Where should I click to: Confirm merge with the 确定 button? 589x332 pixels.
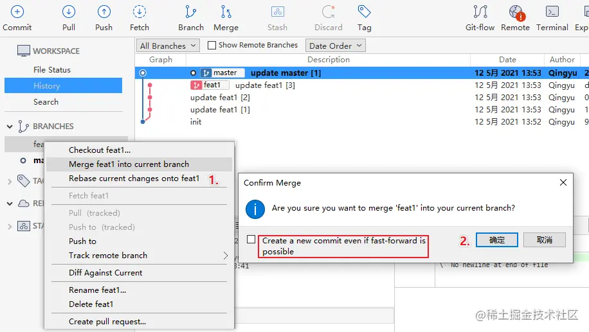pos(496,240)
